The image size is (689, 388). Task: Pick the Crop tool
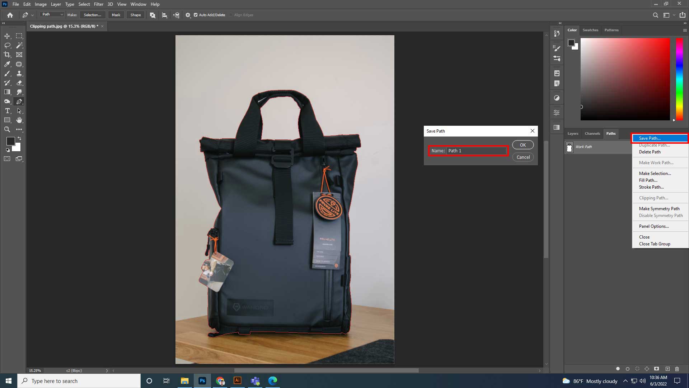tap(7, 55)
